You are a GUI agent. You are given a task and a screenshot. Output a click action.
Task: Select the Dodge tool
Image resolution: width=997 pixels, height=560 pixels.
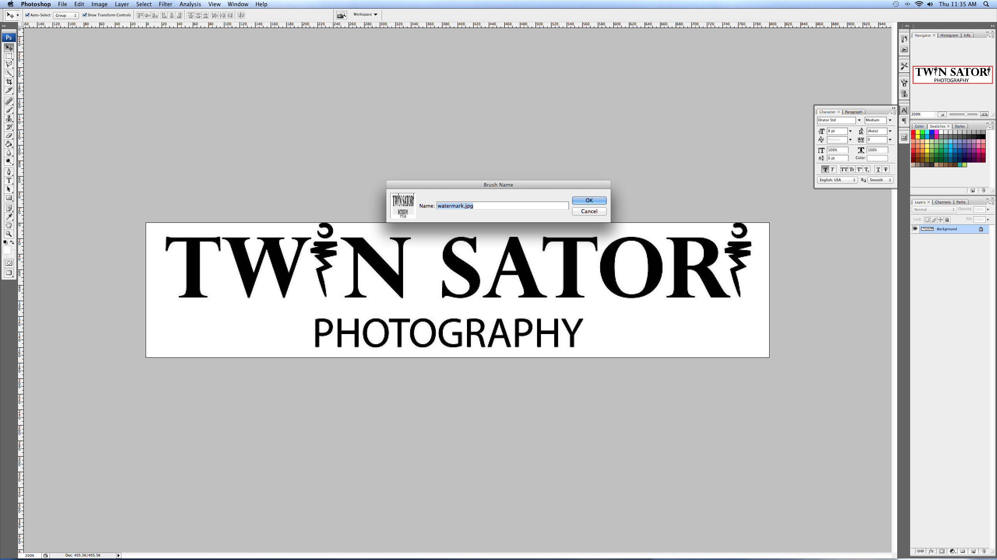point(9,161)
